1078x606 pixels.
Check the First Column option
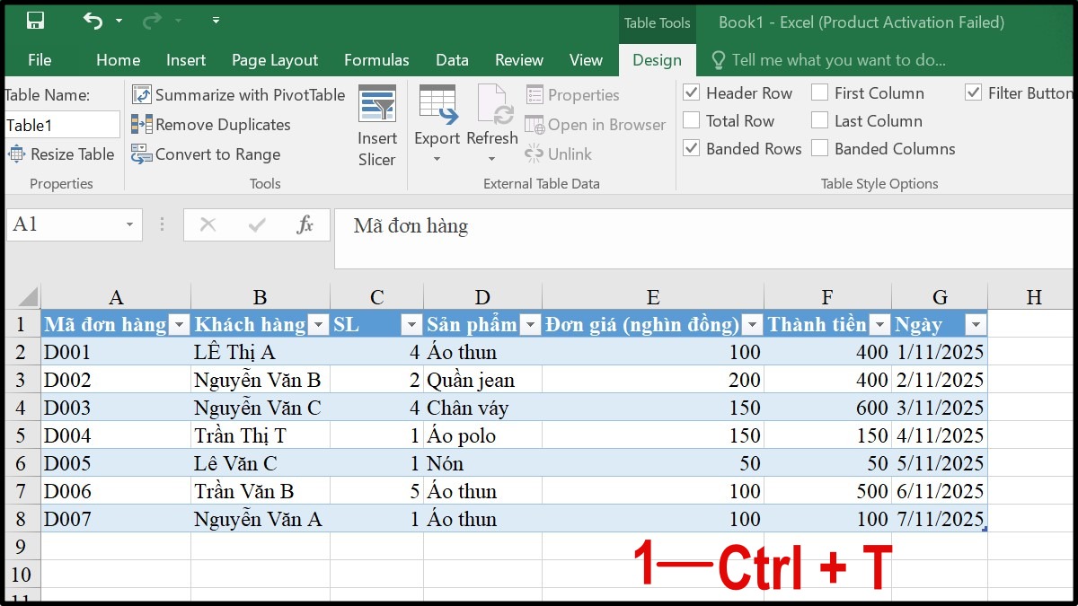819,92
